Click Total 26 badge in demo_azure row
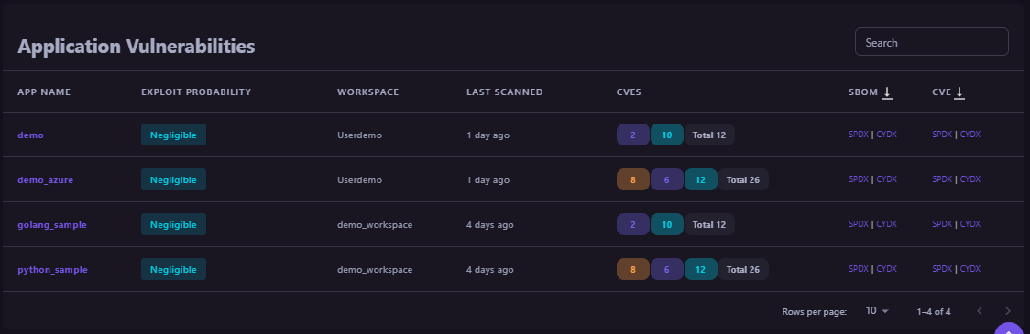The image size is (1030, 334). 743,179
